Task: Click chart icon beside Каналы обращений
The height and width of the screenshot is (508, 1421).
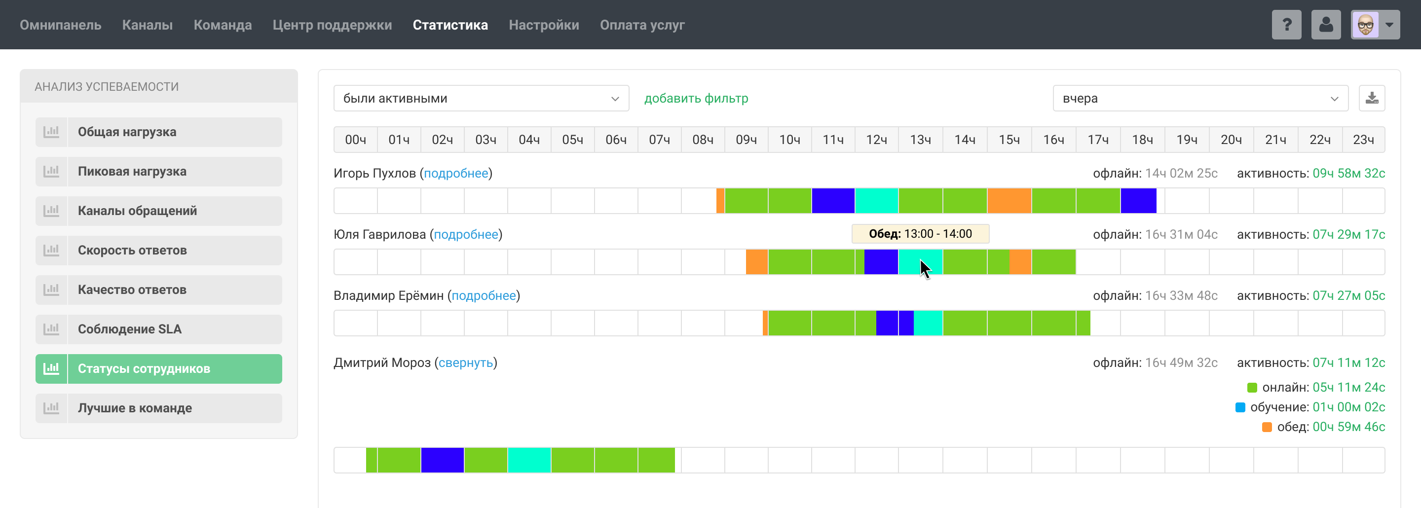Action: coord(51,211)
